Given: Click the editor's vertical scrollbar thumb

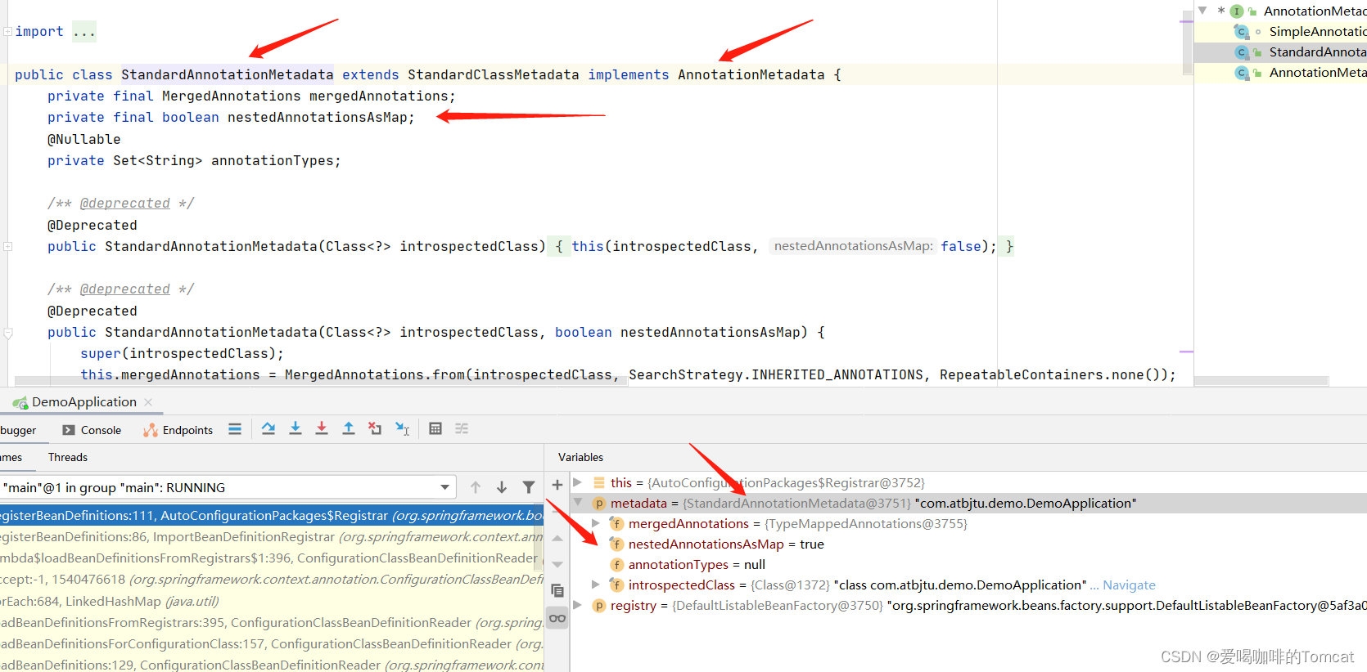Looking at the screenshot, I should pos(1187,43).
